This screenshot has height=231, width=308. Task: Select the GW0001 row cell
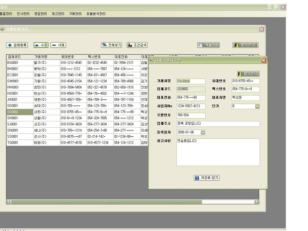[x=20, y=81]
